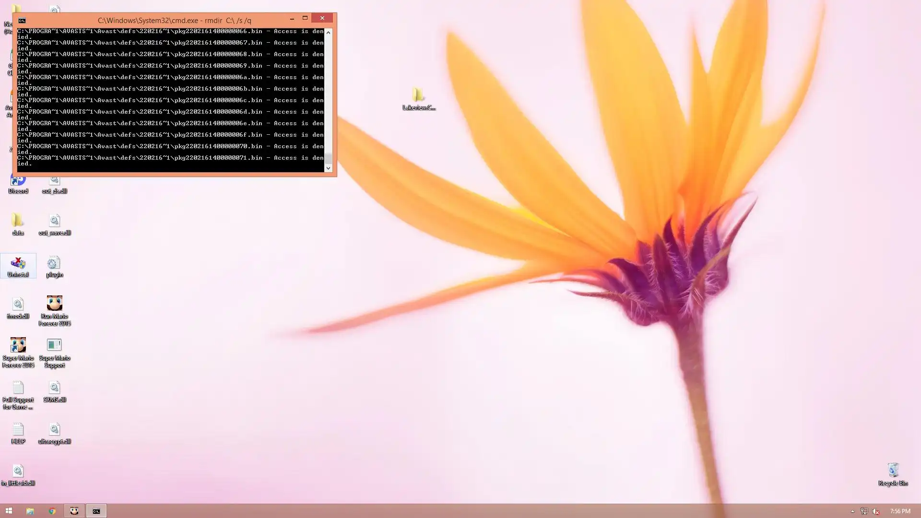Click the taskbar clock showing 7:56 PM
Viewport: 921px width, 518px height.
coord(900,511)
